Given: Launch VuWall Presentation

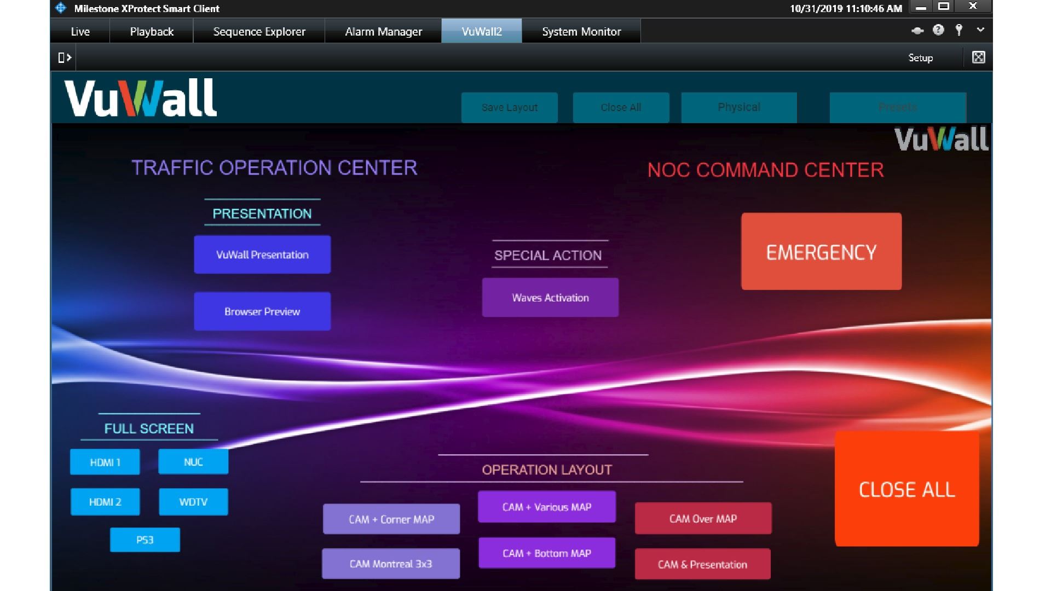Looking at the screenshot, I should click(262, 254).
